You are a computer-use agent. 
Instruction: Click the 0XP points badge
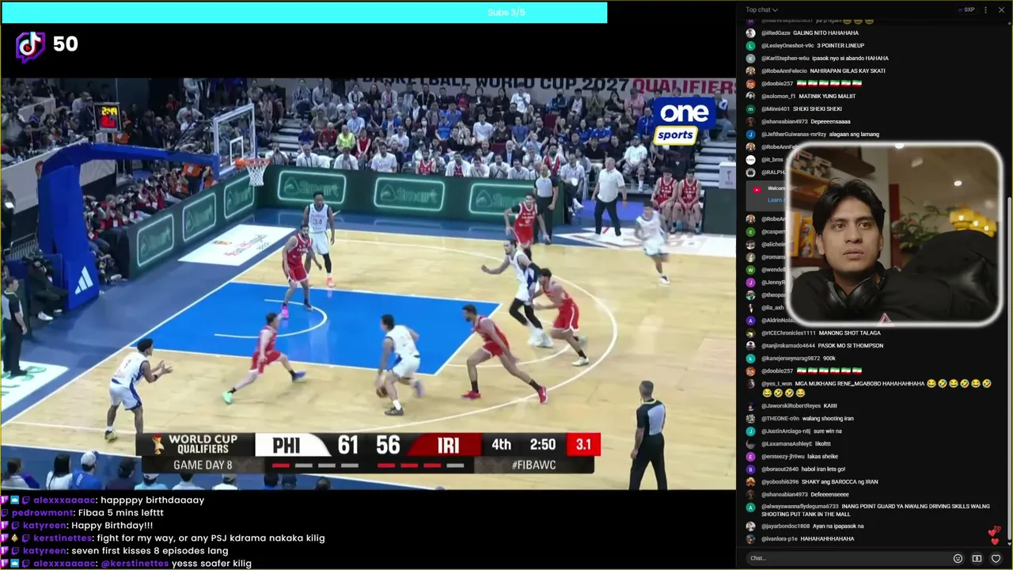(x=966, y=9)
